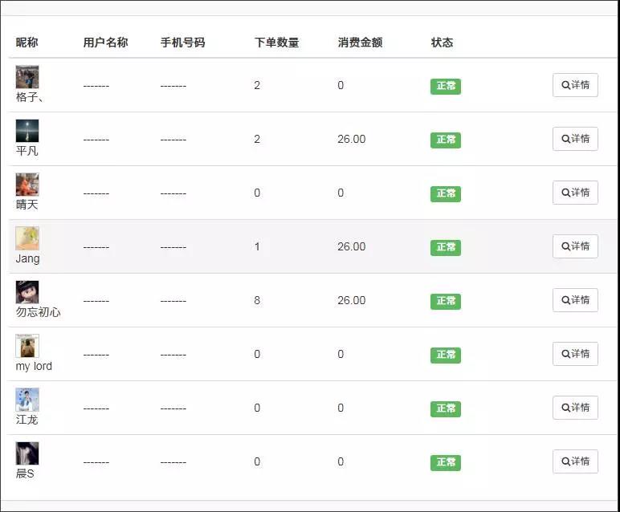
Task: View details of user 晴天
Action: [575, 193]
